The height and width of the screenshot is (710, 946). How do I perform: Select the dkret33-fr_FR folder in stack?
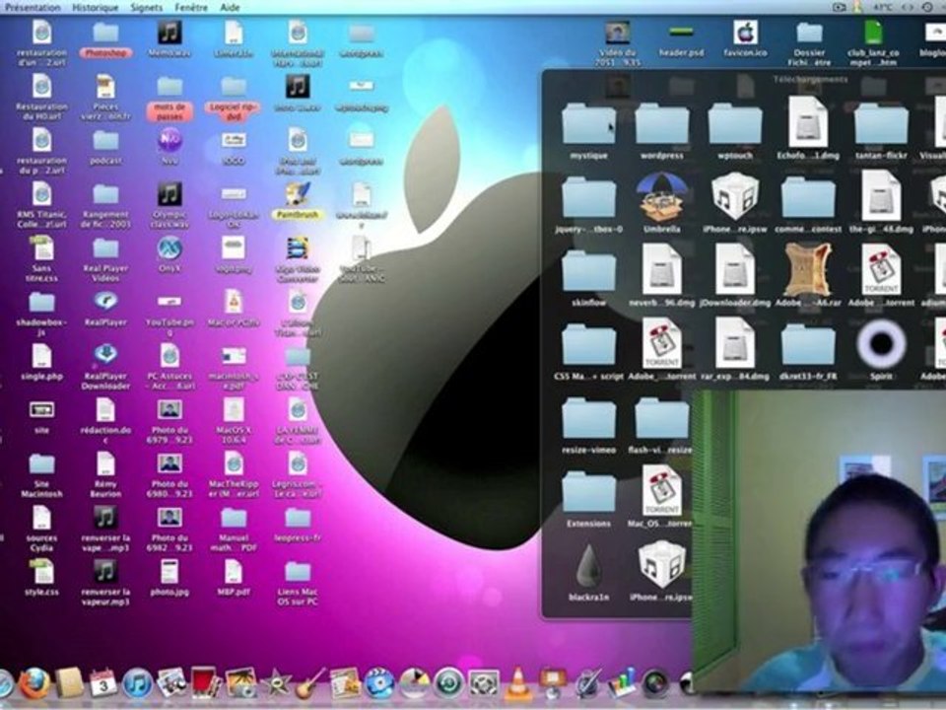pyautogui.click(x=808, y=344)
